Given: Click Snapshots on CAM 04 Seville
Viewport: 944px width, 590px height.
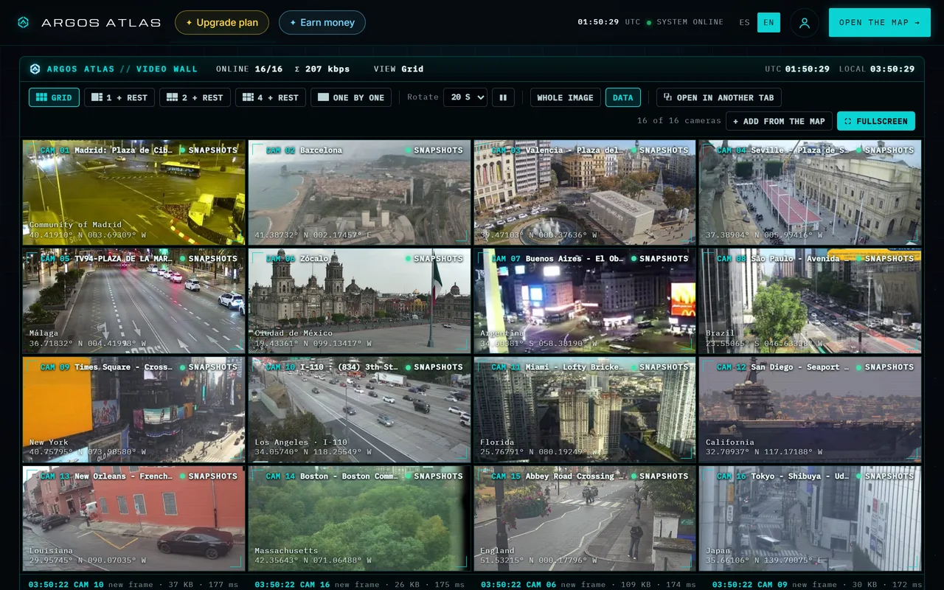Looking at the screenshot, I should tap(885, 150).
